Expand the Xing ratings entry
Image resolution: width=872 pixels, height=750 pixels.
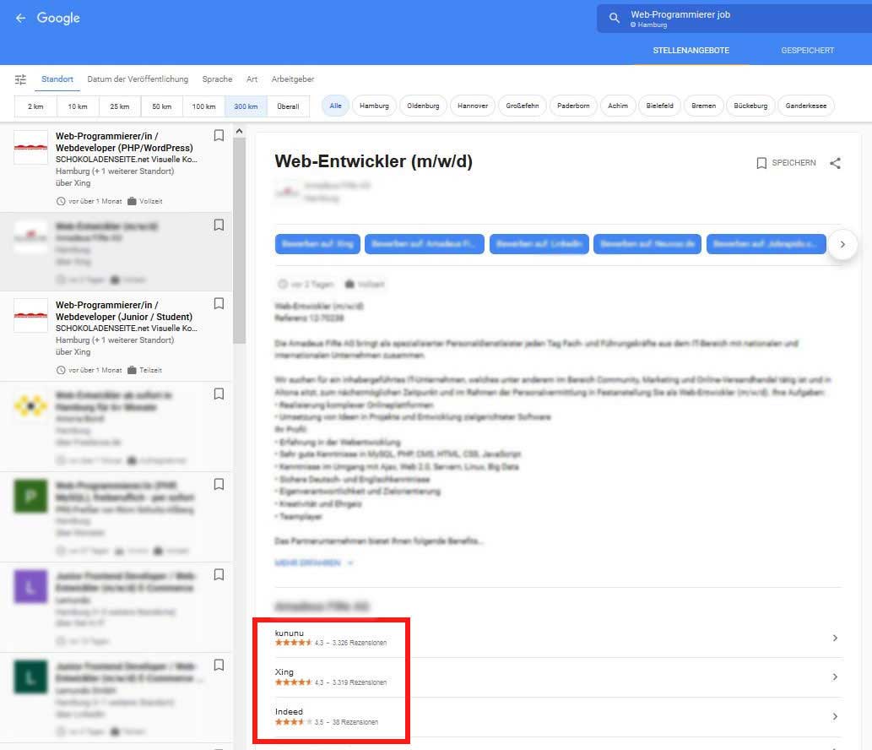(834, 676)
